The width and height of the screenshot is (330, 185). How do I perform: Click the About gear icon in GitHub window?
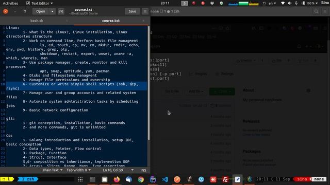click(308, 90)
